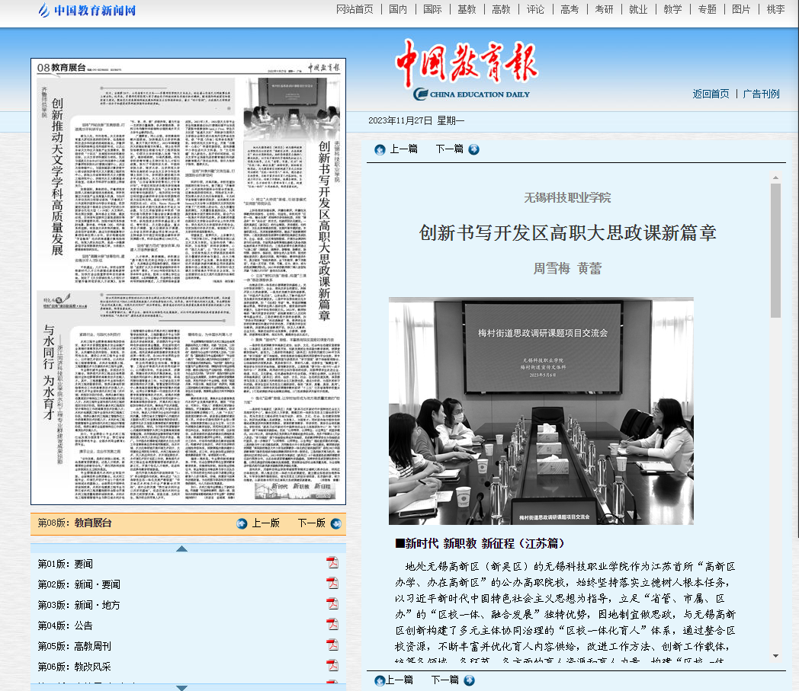Open PDF icon for 第04版 公告
799x691 pixels.
(332, 624)
